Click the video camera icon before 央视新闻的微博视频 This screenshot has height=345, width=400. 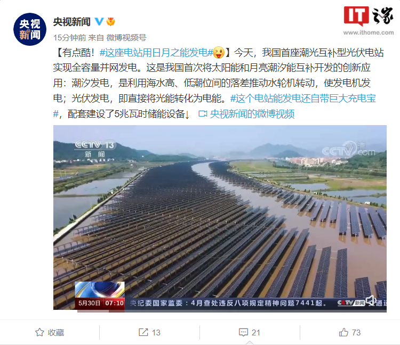(x=203, y=113)
